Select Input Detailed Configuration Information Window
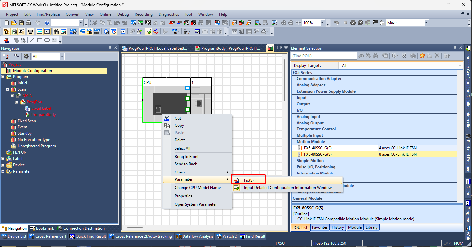The height and width of the screenshot is (247, 472). tap(287, 188)
